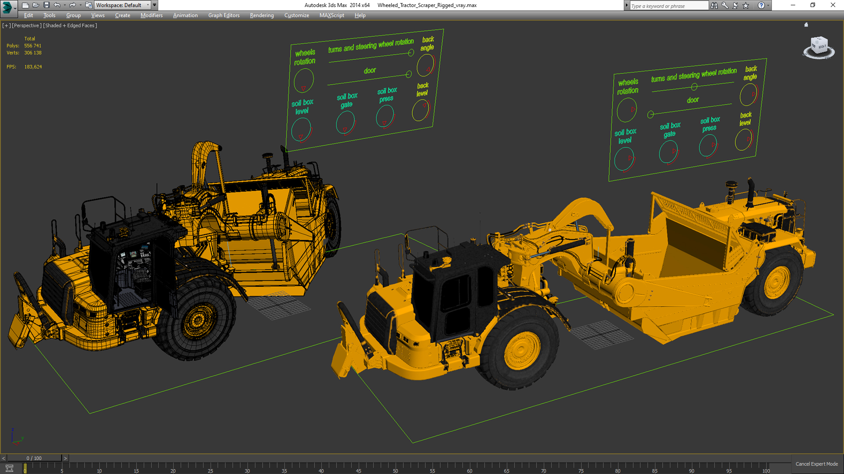Screen dimensions: 844x474
Task: Click the right panel's back level dial
Action: (744, 140)
